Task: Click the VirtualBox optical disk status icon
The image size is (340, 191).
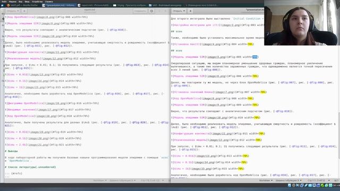Action: tap(294, 185)
